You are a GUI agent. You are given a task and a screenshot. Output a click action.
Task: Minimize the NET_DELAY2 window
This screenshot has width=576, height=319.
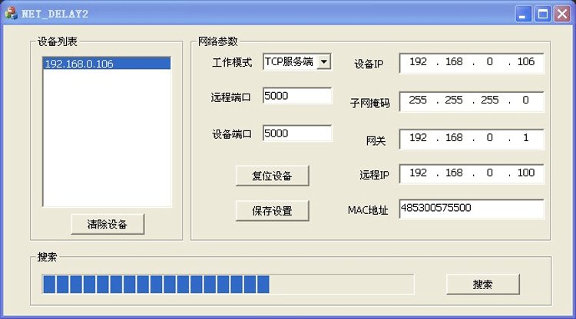[x=523, y=13]
